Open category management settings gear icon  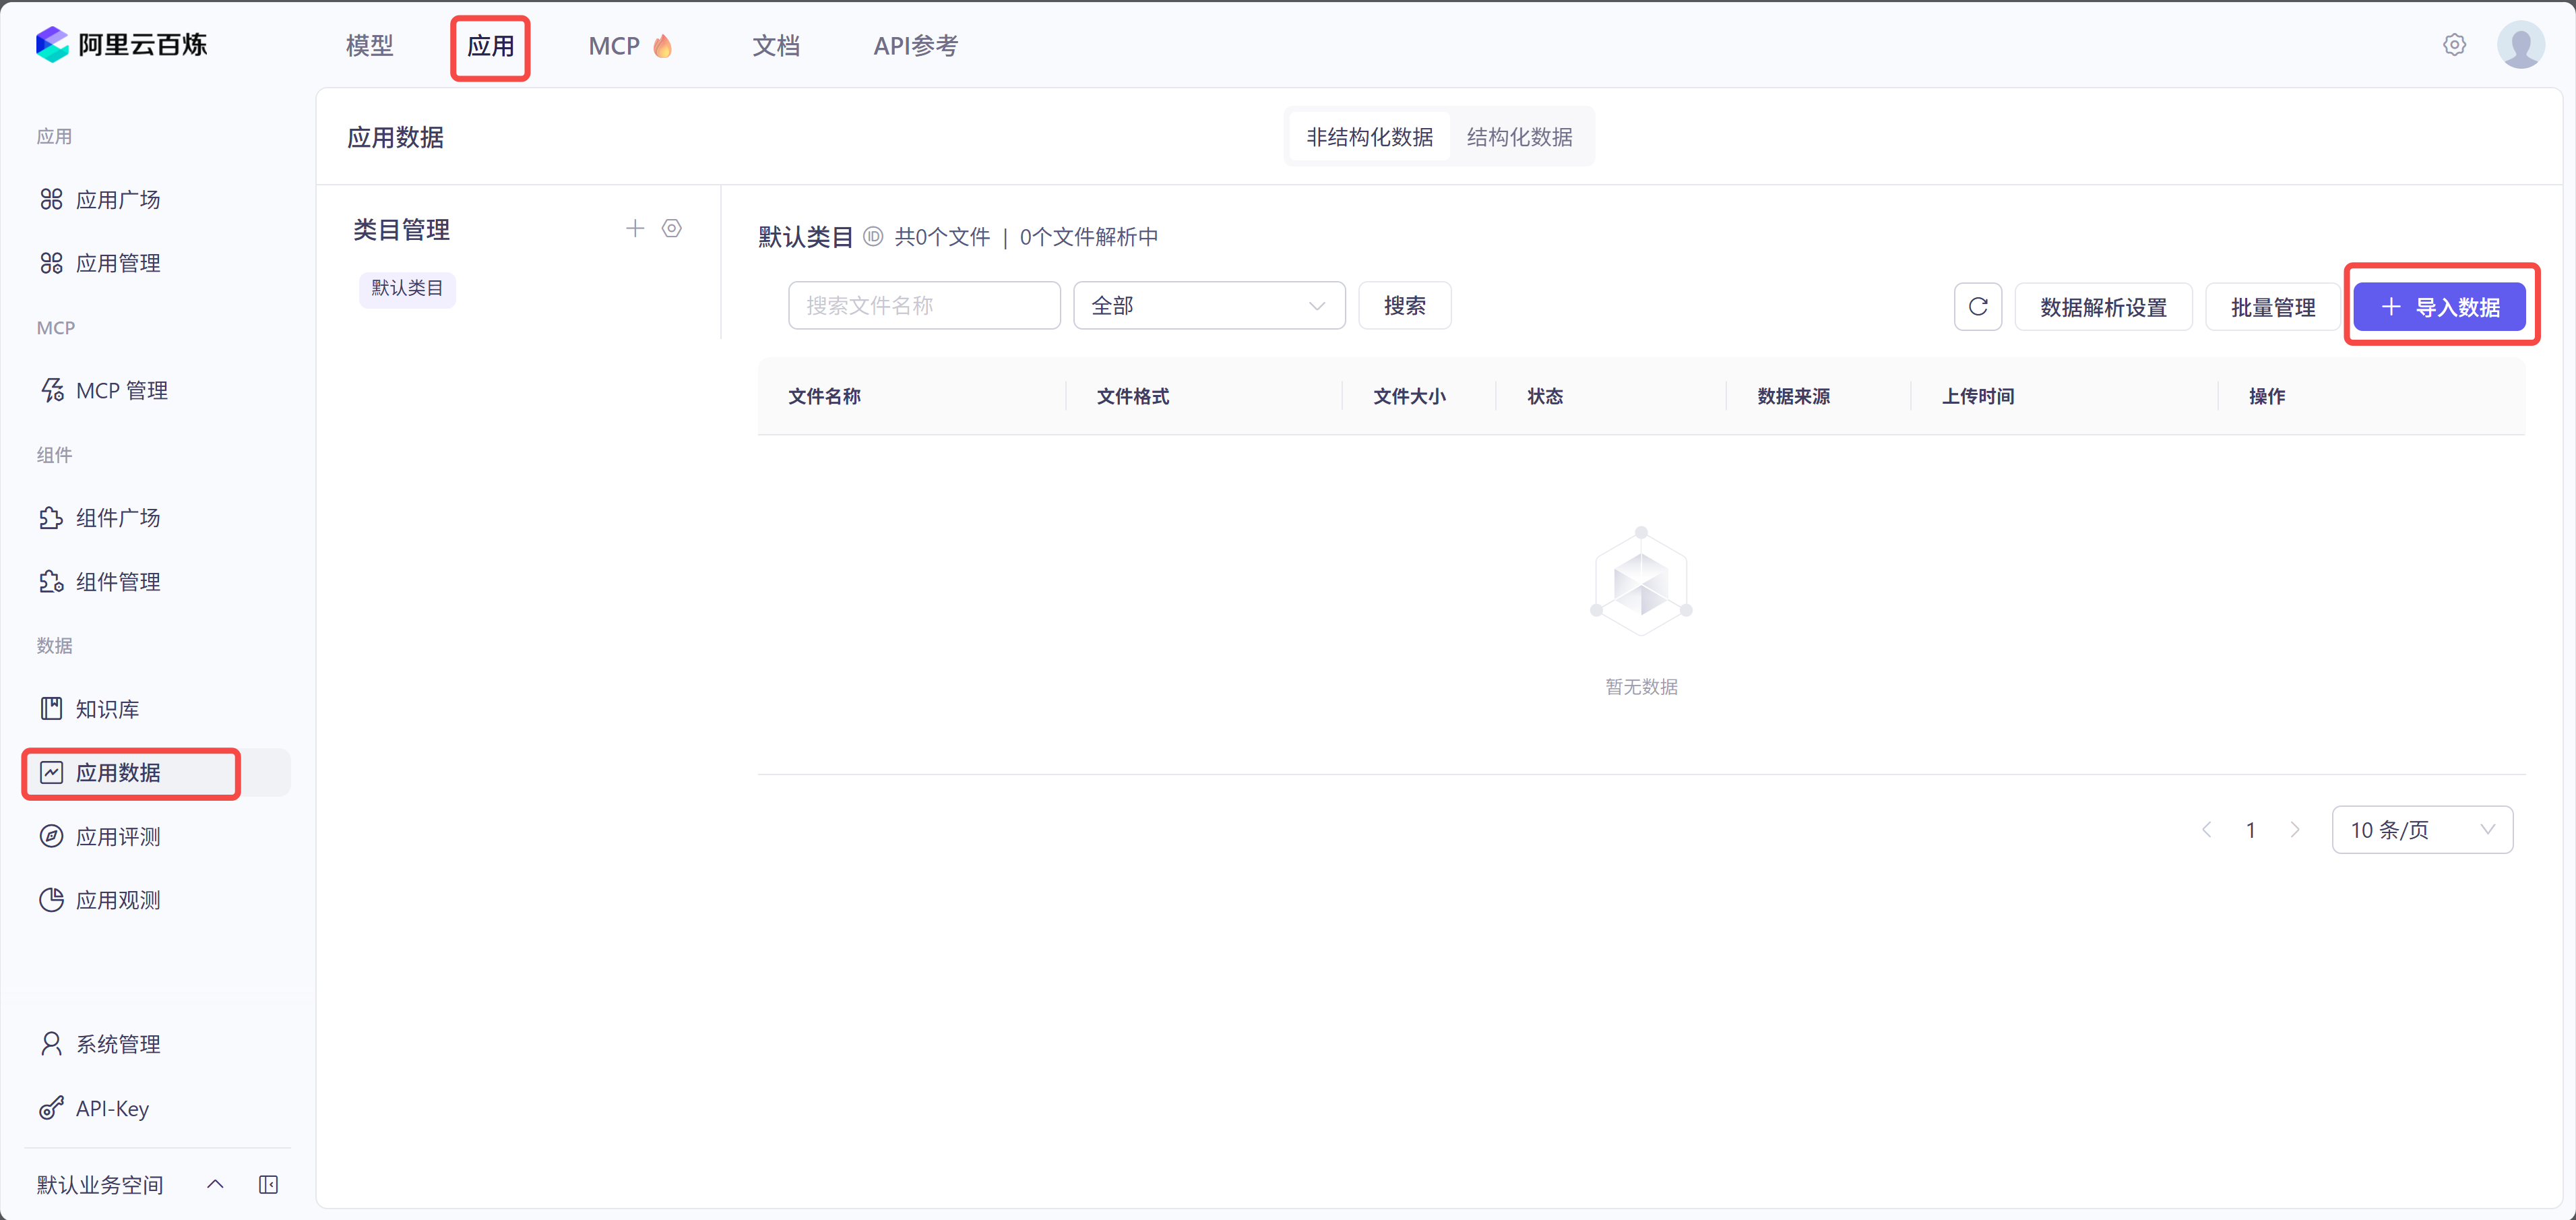pos(672,229)
